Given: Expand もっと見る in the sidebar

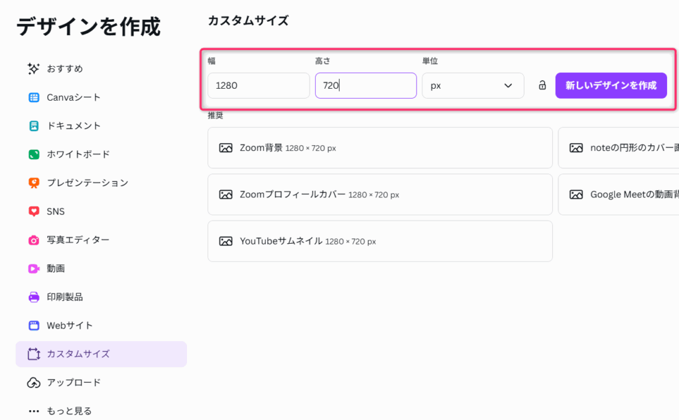Looking at the screenshot, I should click(69, 411).
